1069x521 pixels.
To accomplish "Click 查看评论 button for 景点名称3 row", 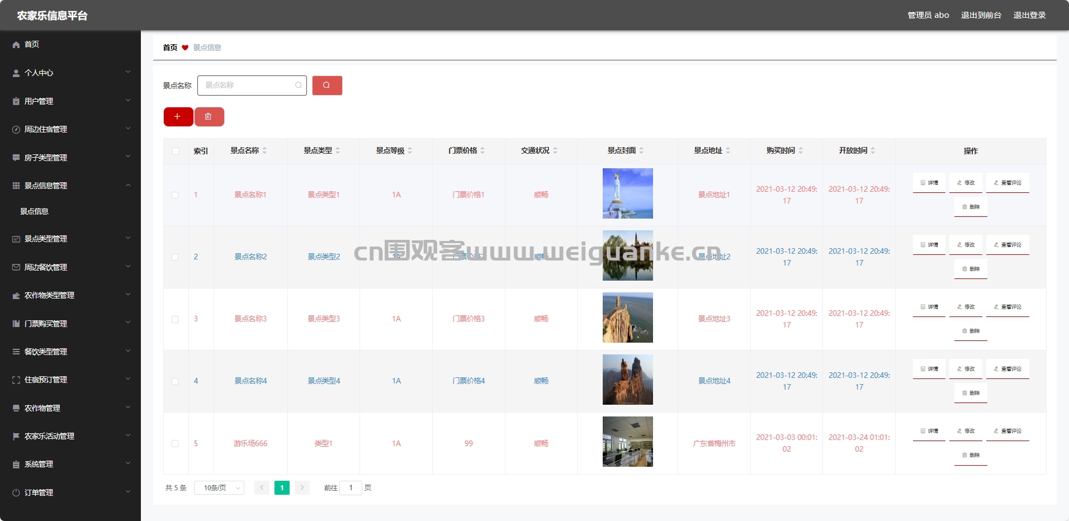I will tap(1007, 307).
